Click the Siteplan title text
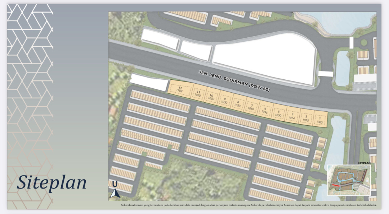Screen dimensions: 389x214 pos(52,182)
